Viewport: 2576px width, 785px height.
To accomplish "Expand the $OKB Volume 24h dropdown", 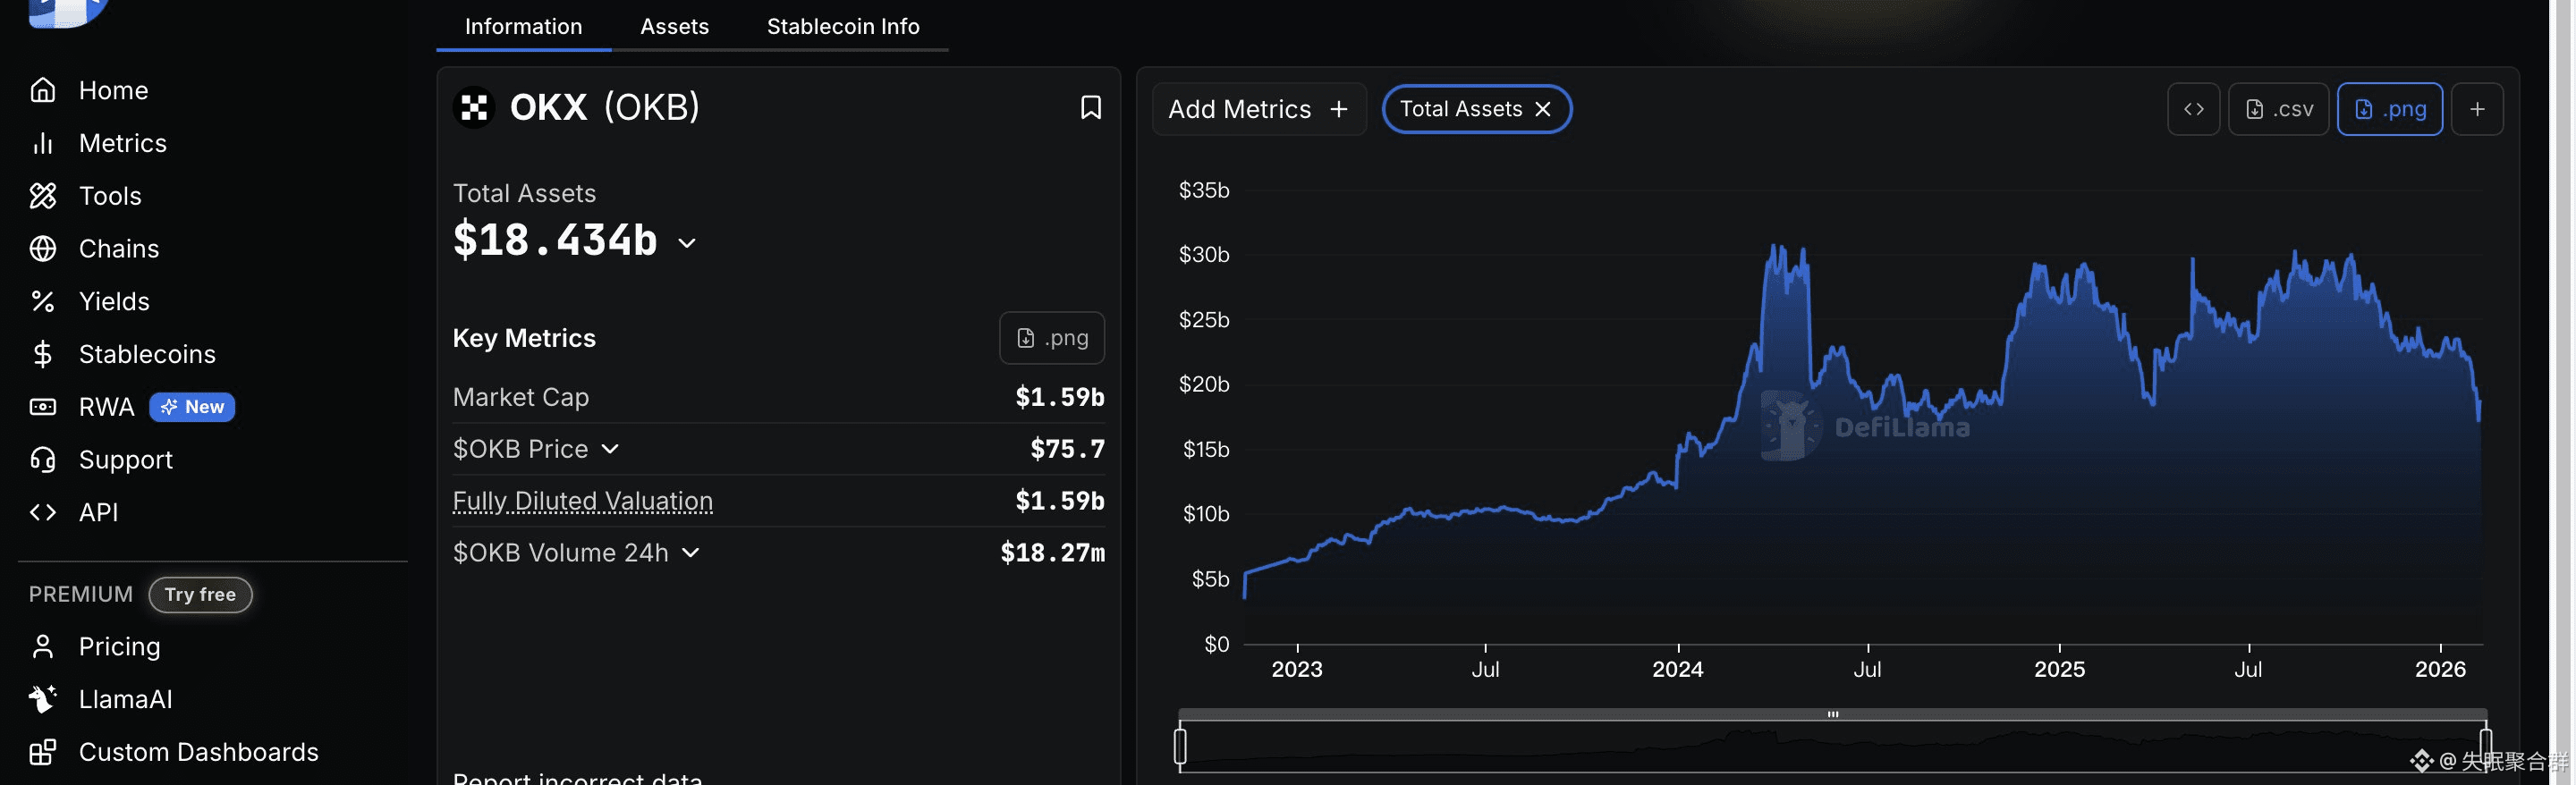I will point(690,552).
